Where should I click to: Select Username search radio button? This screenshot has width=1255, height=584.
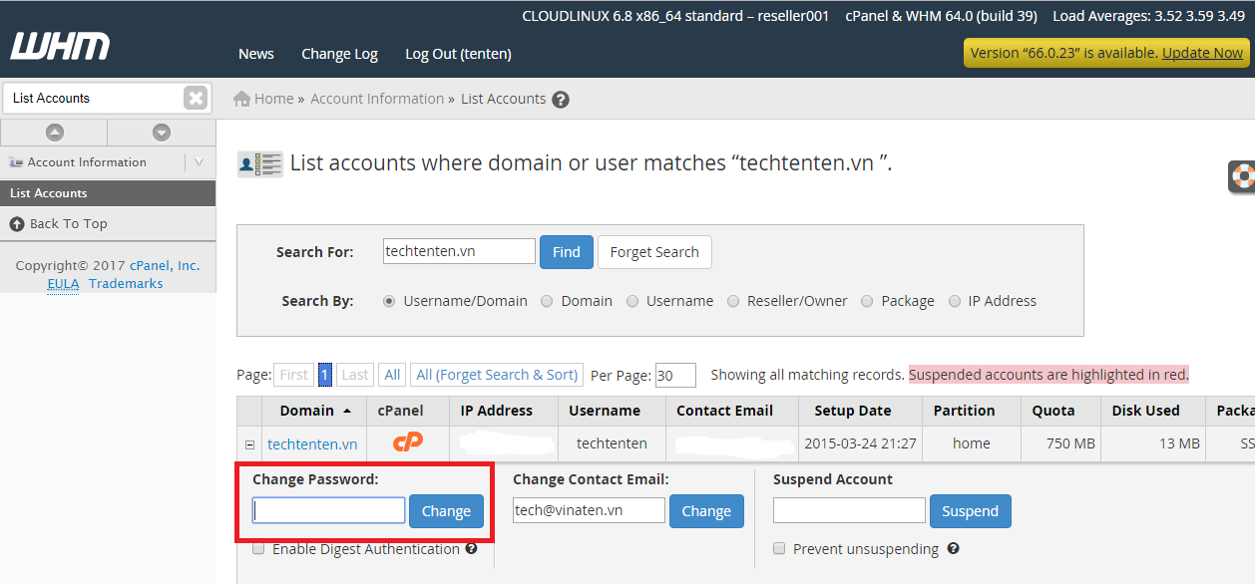point(632,301)
